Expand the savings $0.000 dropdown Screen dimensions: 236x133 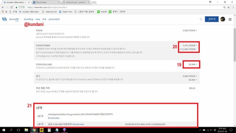[192, 80]
